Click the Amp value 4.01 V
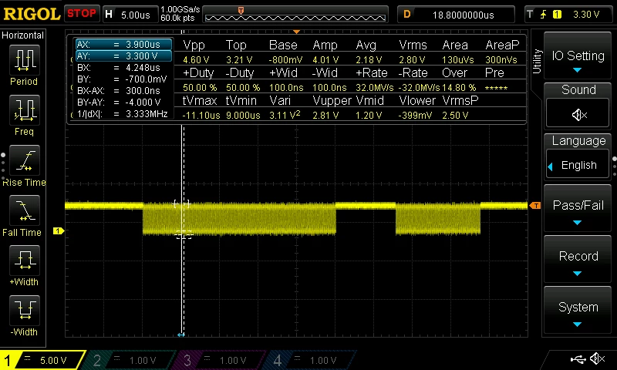Screen dimensions: 617x370 pos(325,60)
